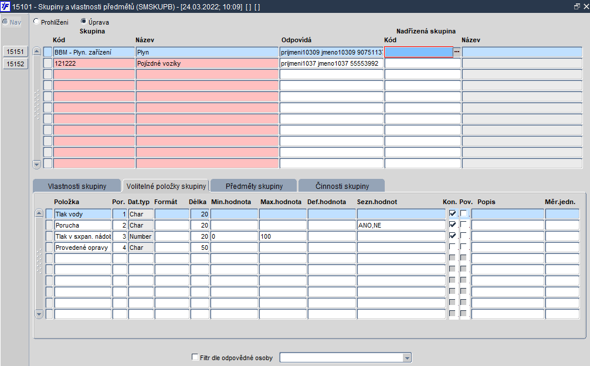Focus the highlighted Nadřízená skupina Kód field
Viewport: 590px width, 366px height.
419,52
